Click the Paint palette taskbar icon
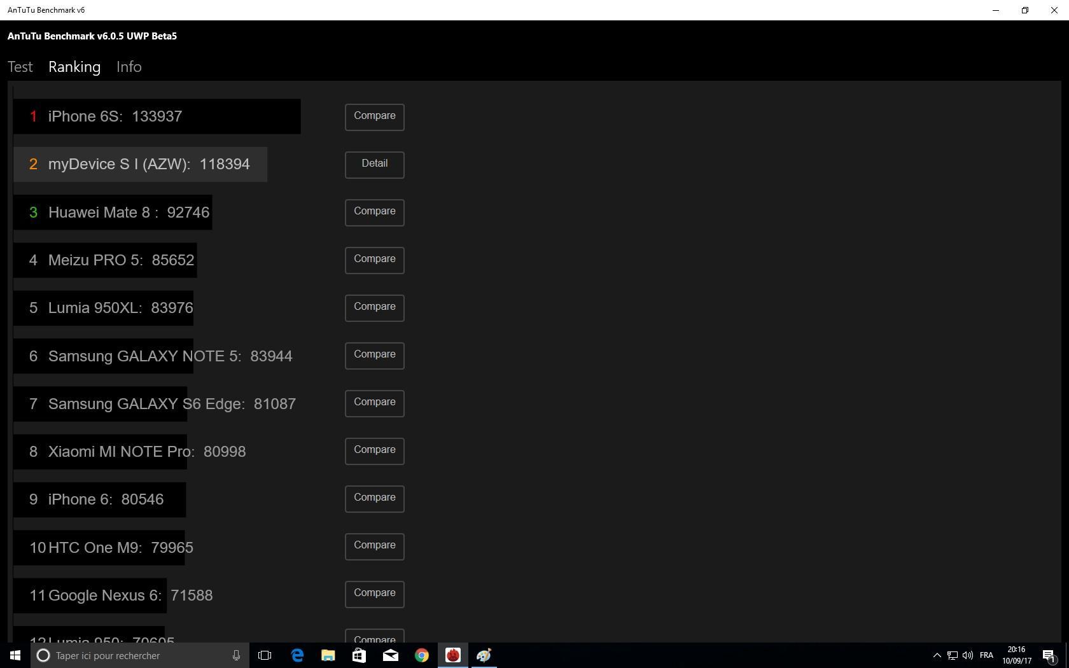 point(484,655)
